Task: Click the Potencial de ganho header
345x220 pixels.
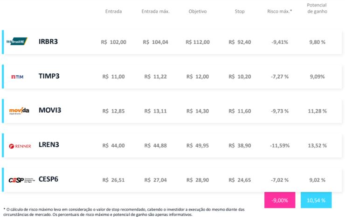Action: [x=317, y=8]
